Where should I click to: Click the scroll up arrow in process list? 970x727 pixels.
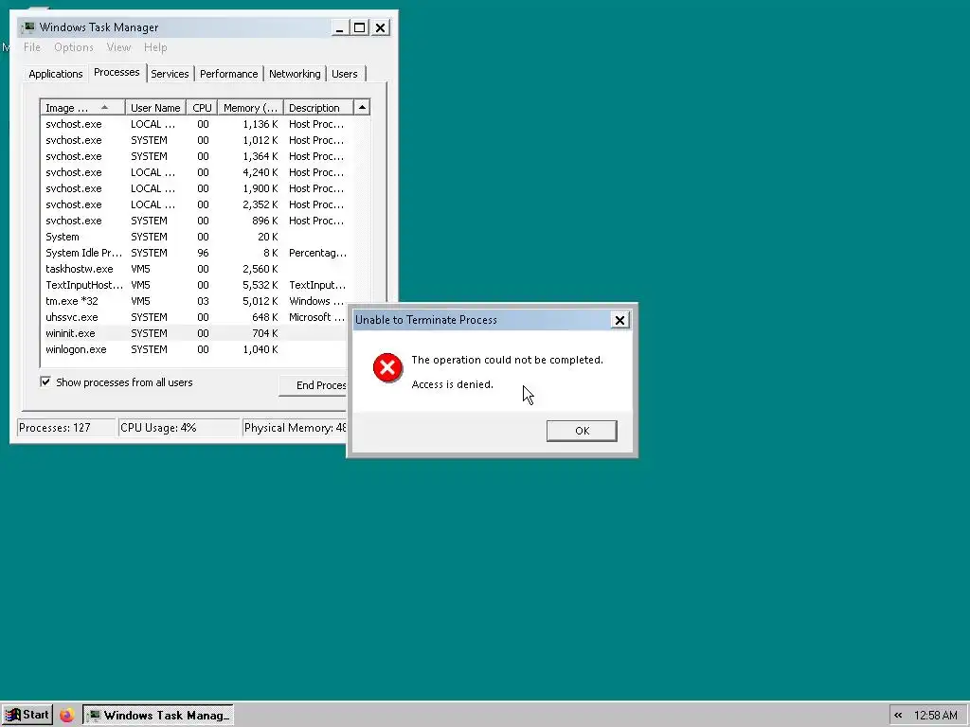[x=362, y=108]
